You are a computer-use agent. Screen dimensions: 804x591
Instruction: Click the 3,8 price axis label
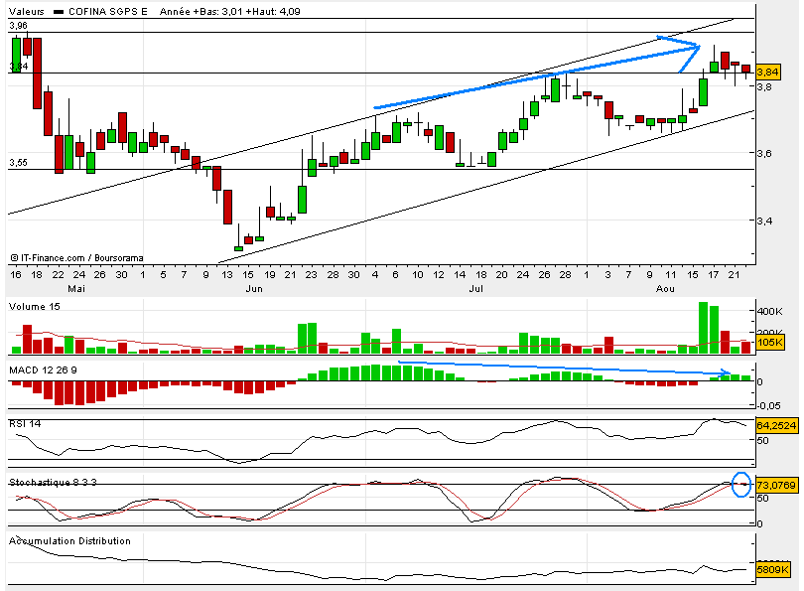[x=764, y=86]
